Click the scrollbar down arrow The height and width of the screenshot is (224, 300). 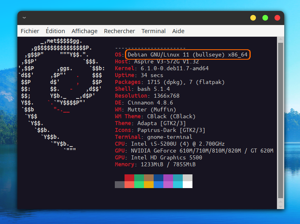tap(280, 205)
